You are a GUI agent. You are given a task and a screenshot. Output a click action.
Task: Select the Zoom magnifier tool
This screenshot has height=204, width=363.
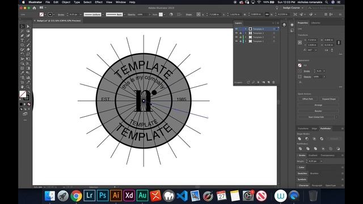click(28, 87)
